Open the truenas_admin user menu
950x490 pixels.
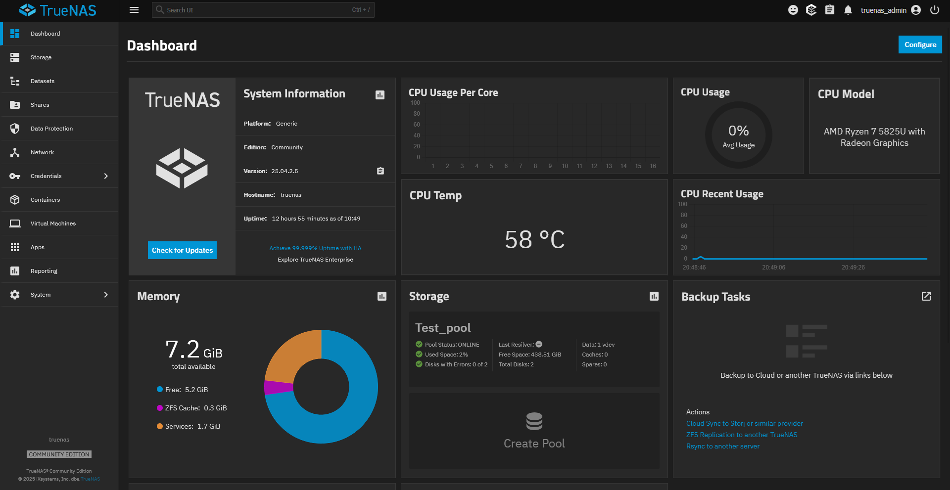pyautogui.click(x=890, y=10)
